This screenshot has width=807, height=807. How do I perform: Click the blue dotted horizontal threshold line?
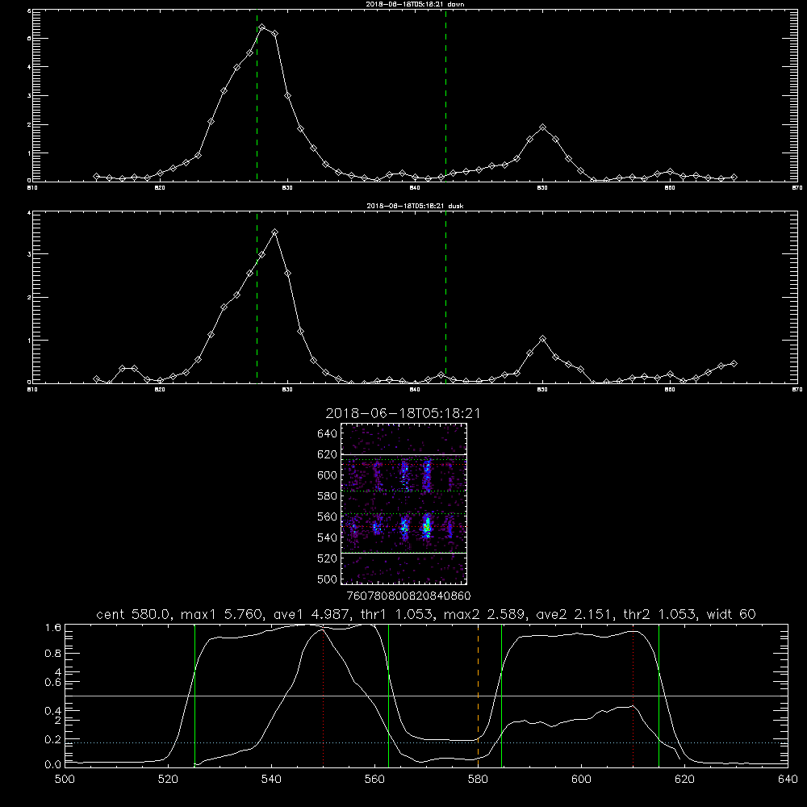click(426, 742)
